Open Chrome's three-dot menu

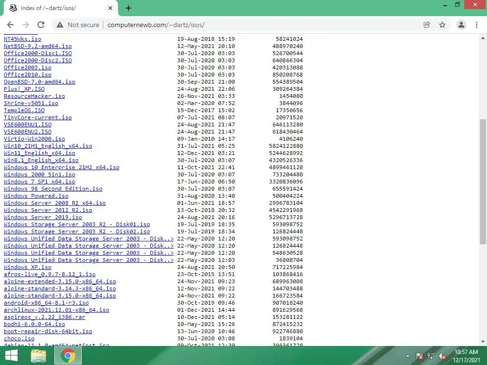[x=477, y=25]
